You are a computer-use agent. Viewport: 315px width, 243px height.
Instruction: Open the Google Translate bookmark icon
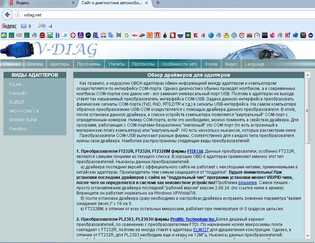click(x=111, y=35)
